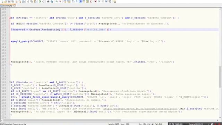Save the current file with Save icon
Image resolution: width=222 pixels, height=125 pixels.
pos(9,1)
